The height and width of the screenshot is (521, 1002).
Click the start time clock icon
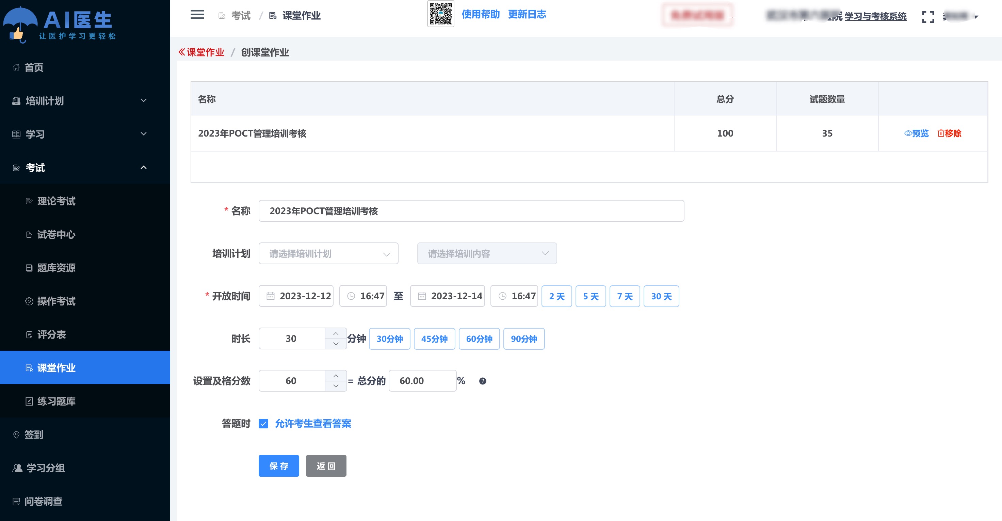pyautogui.click(x=351, y=297)
